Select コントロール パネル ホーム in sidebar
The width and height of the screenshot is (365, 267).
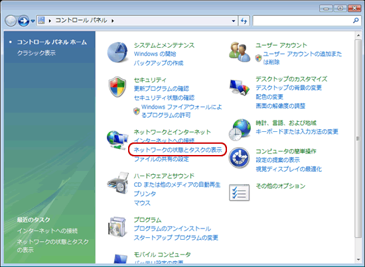52,42
